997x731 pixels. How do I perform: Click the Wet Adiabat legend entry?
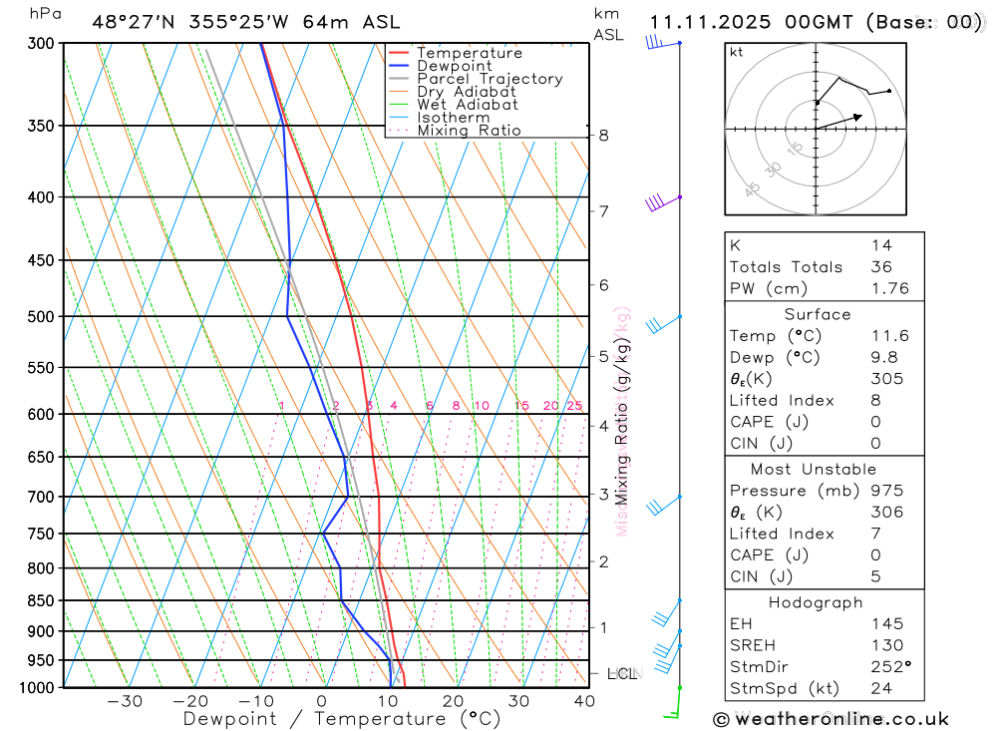pyautogui.click(x=454, y=105)
